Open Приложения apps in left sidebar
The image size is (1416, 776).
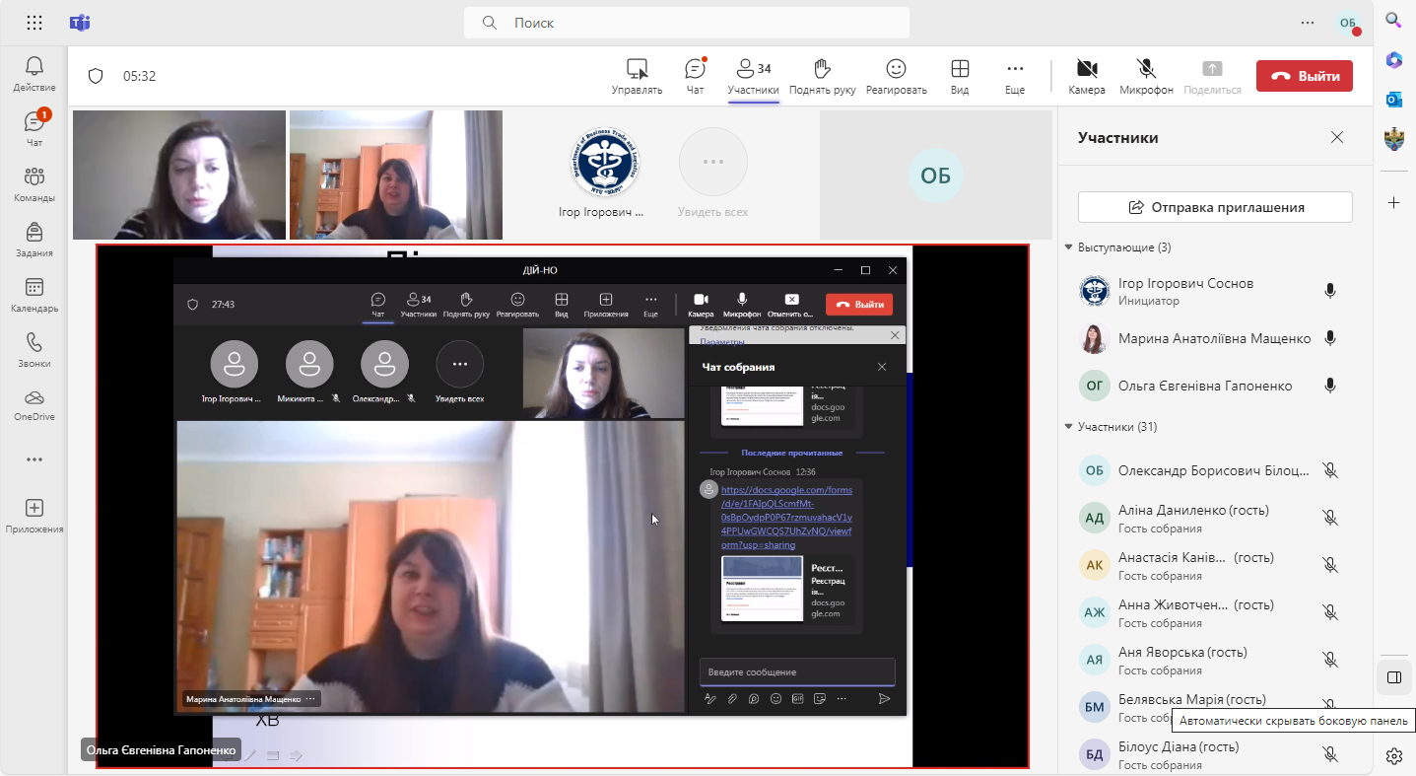tap(34, 516)
